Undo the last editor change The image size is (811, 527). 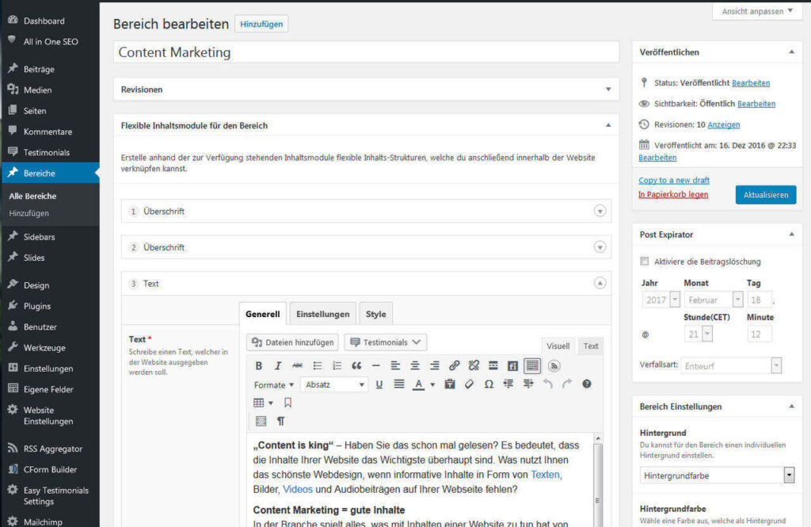(546, 384)
